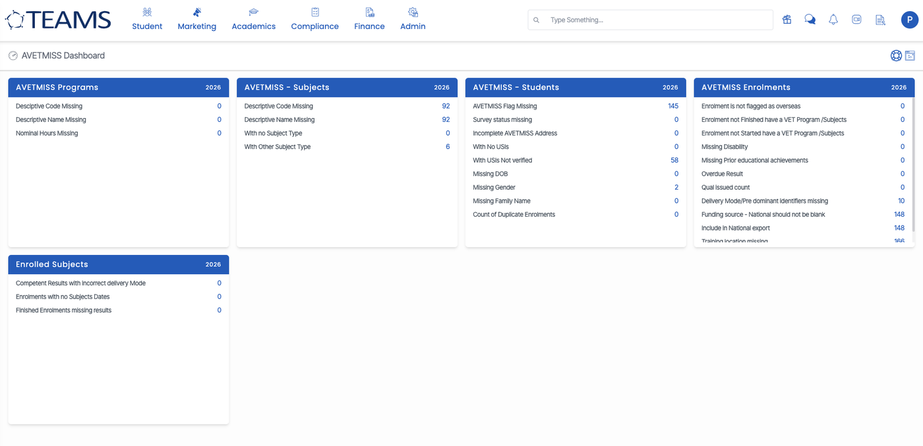Click 2026 badge on Enrolled Subjects card
The width and height of the screenshot is (923, 446).
pyautogui.click(x=213, y=265)
